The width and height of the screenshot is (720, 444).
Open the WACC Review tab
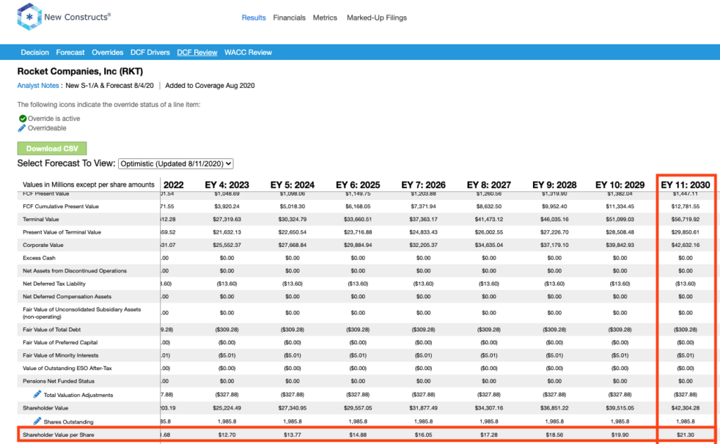tap(248, 53)
